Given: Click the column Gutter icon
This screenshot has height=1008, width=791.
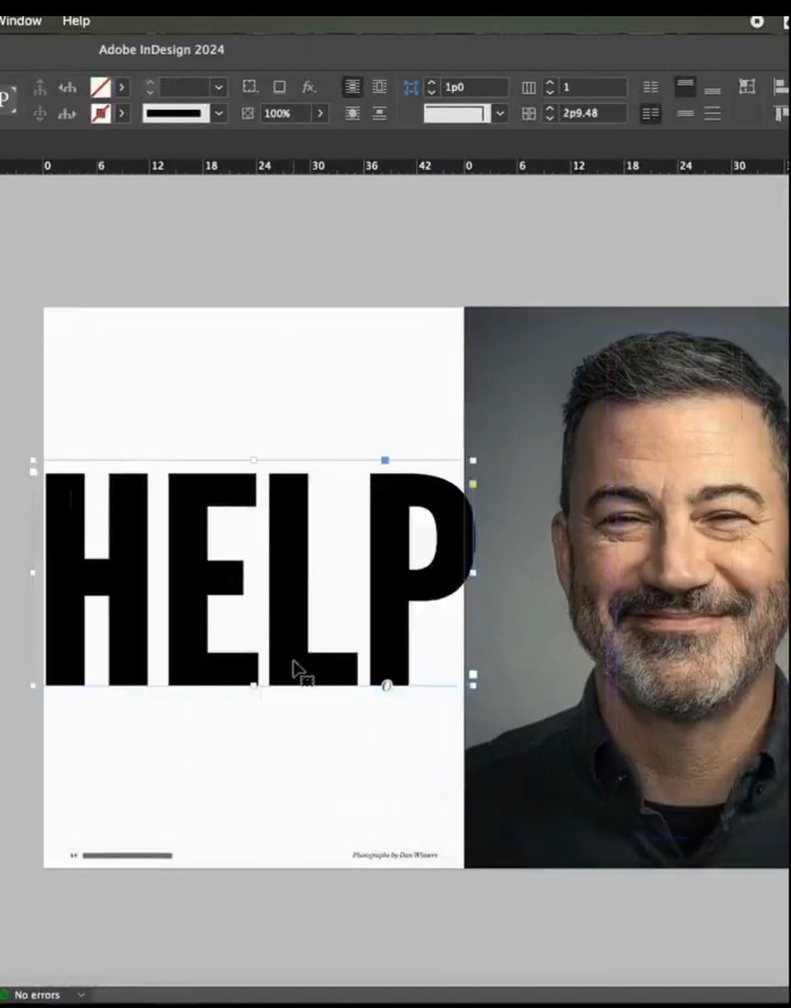Looking at the screenshot, I should pos(529,113).
